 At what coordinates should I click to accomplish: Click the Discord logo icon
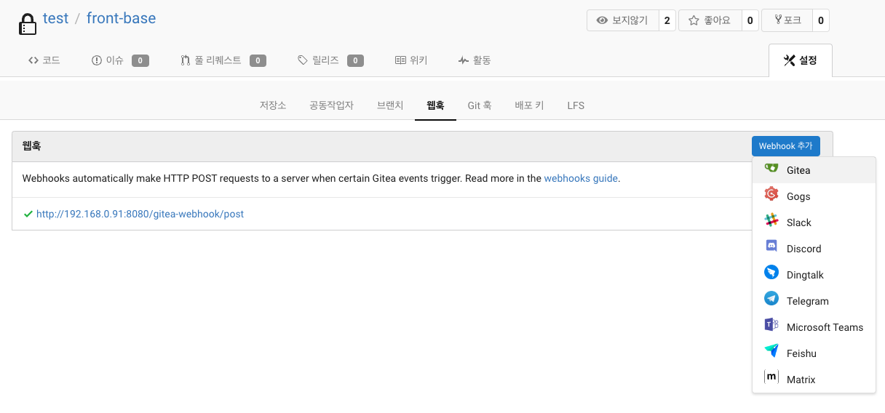(771, 247)
